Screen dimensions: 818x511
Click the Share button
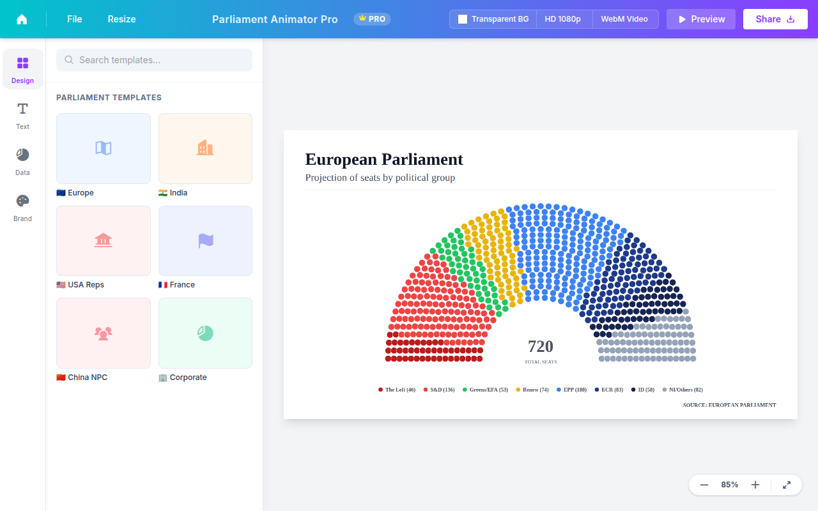[775, 19]
